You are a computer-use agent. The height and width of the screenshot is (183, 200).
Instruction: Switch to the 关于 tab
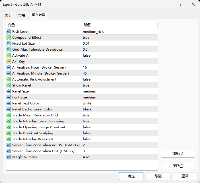(x=8, y=15)
